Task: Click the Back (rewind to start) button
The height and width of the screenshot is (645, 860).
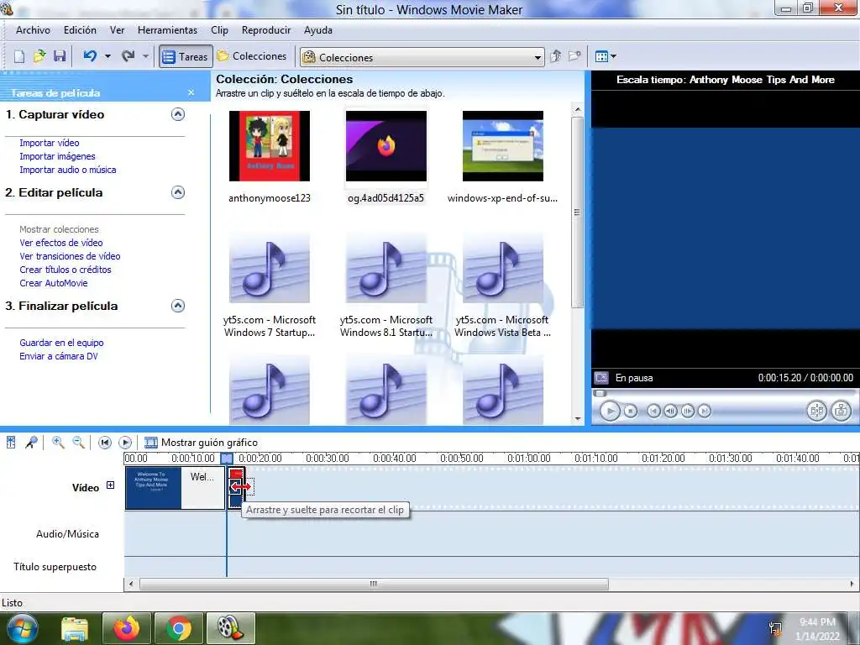Action: point(653,411)
